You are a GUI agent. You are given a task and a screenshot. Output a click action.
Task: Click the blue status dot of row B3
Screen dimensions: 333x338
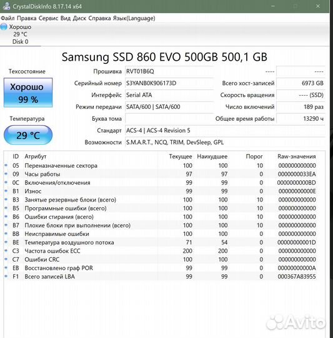pyautogui.click(x=6, y=200)
